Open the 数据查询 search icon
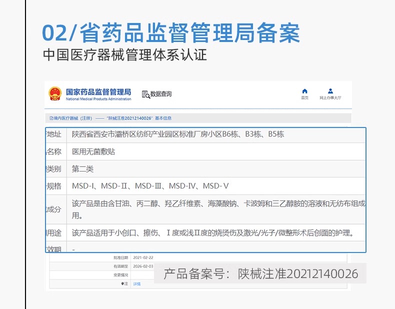Image resolution: width=395 pixels, height=309 pixels. coord(145,94)
